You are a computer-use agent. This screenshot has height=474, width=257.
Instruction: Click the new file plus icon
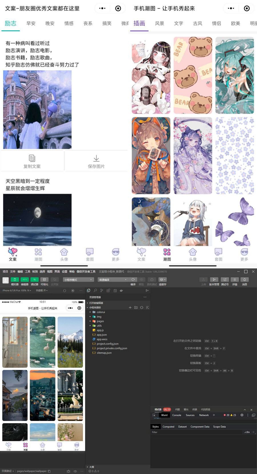coord(130,308)
